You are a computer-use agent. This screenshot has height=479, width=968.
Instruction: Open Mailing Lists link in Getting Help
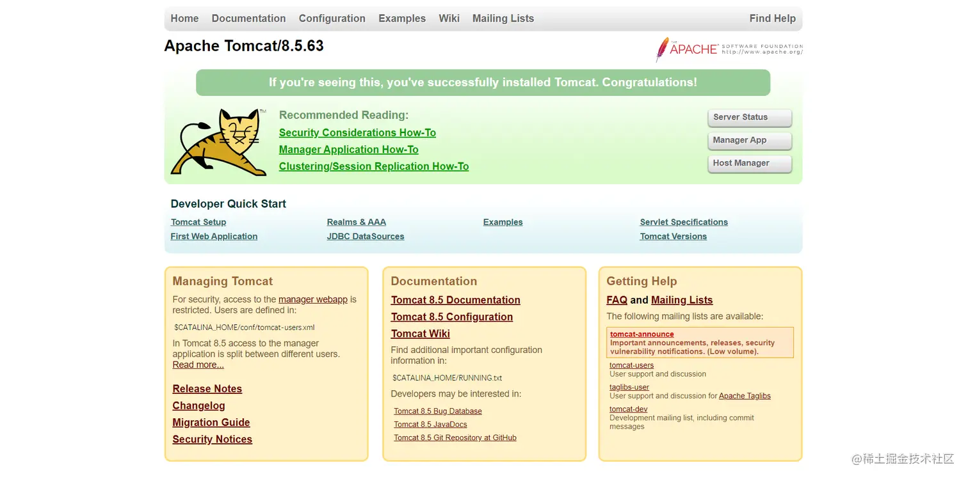click(x=682, y=300)
